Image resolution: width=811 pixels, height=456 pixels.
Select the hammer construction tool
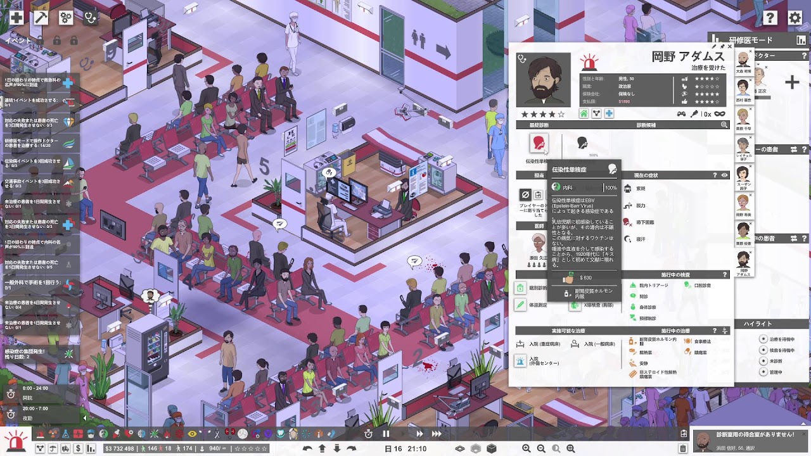[41, 18]
